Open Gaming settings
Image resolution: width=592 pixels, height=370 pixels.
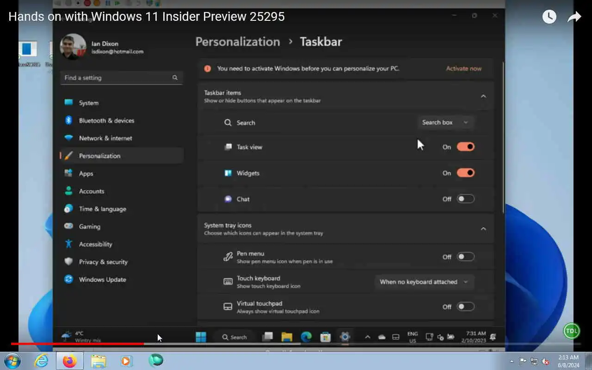click(x=122, y=226)
